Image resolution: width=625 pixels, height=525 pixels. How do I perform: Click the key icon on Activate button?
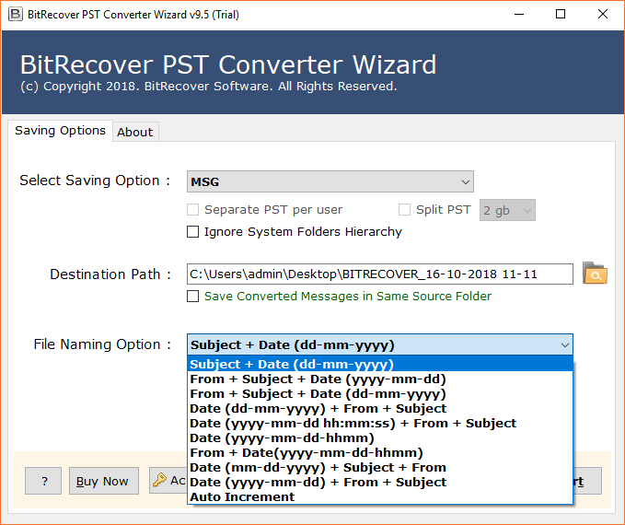click(x=159, y=480)
